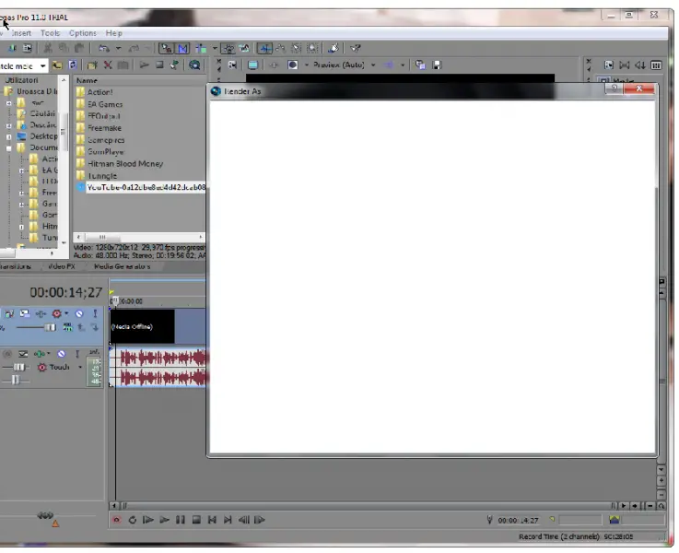Click Play From Start button
679x553 pixels.
148,520
